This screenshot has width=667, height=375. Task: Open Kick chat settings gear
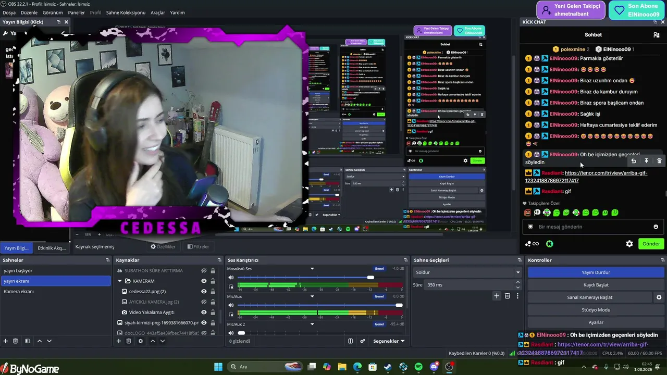629,244
